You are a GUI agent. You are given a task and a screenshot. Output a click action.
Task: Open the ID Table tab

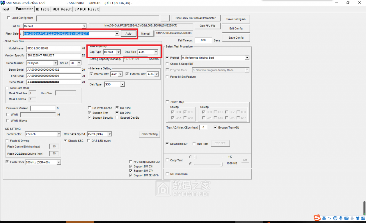tap(43, 9)
